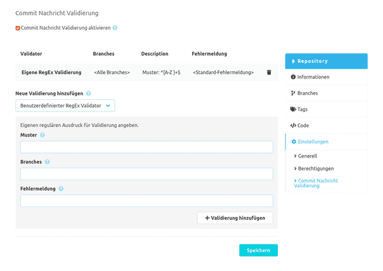Open Branches in repository sidebar
Image resolution: width=383 pixels, height=271 pixels.
(x=327, y=93)
